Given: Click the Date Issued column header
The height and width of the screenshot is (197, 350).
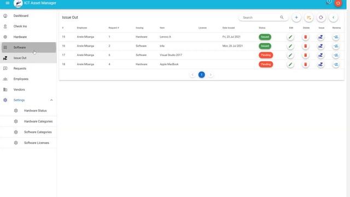Looking at the screenshot, I should coord(229,28).
